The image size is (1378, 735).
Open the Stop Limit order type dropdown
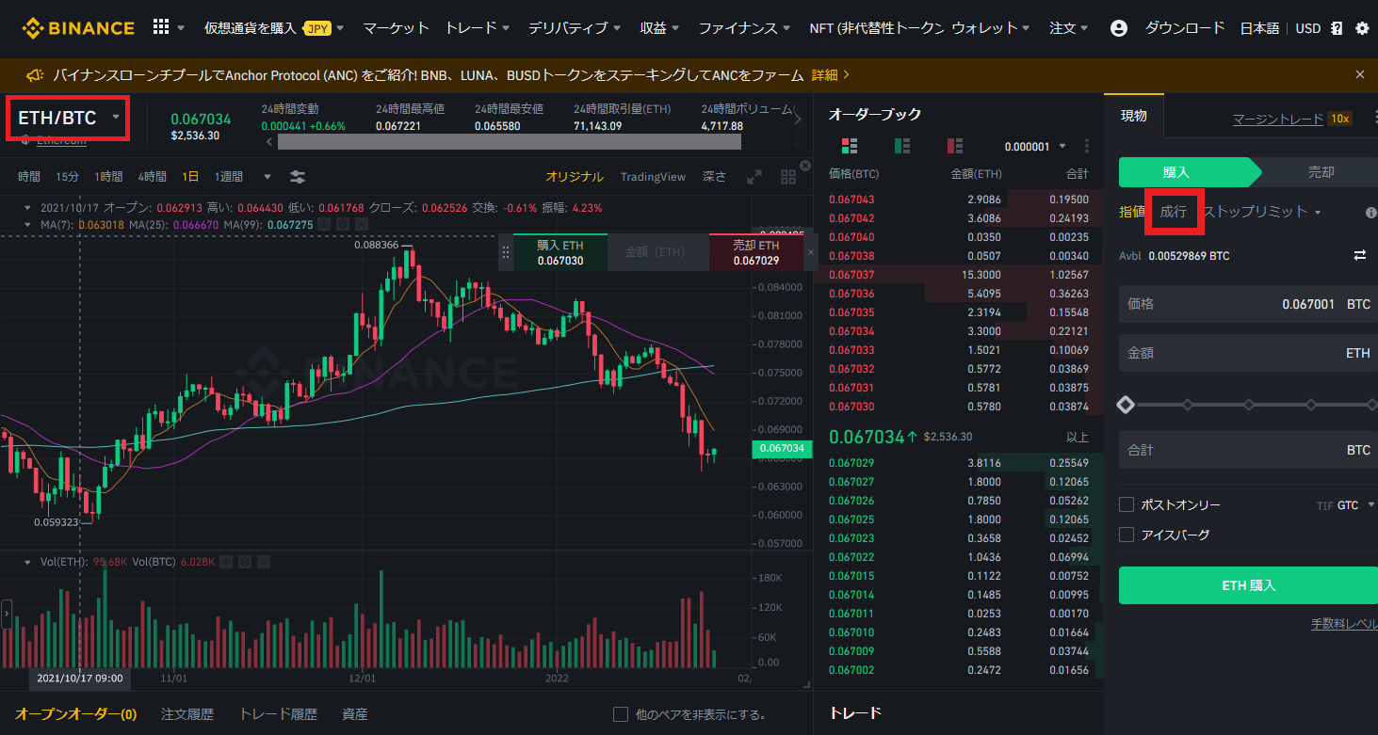click(1261, 212)
